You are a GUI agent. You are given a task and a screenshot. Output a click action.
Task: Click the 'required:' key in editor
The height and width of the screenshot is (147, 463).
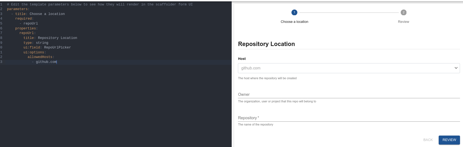[x=24, y=19]
